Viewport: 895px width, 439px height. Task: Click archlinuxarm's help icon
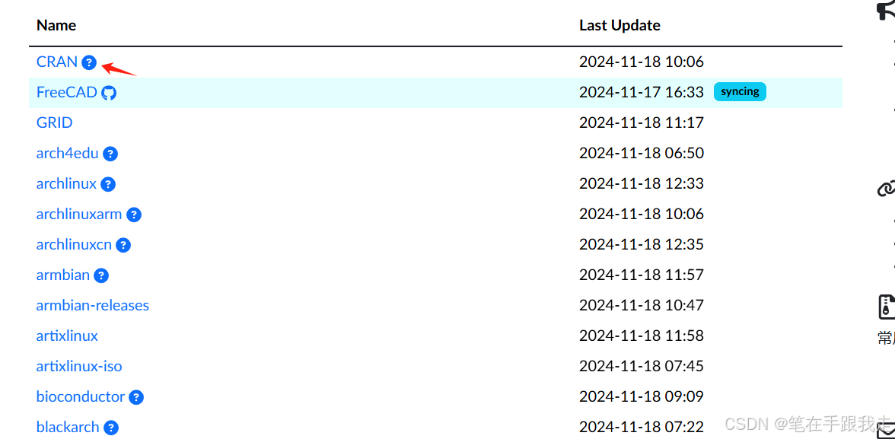(134, 215)
